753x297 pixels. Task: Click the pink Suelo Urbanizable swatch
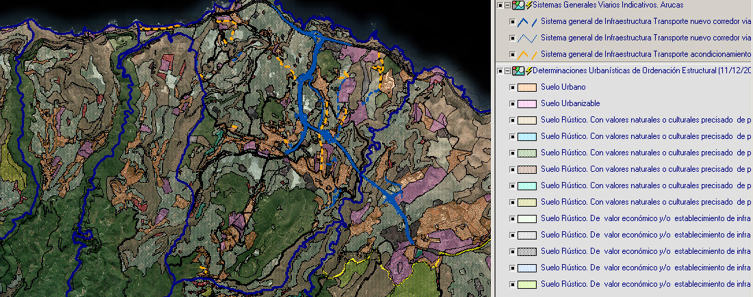(x=527, y=103)
